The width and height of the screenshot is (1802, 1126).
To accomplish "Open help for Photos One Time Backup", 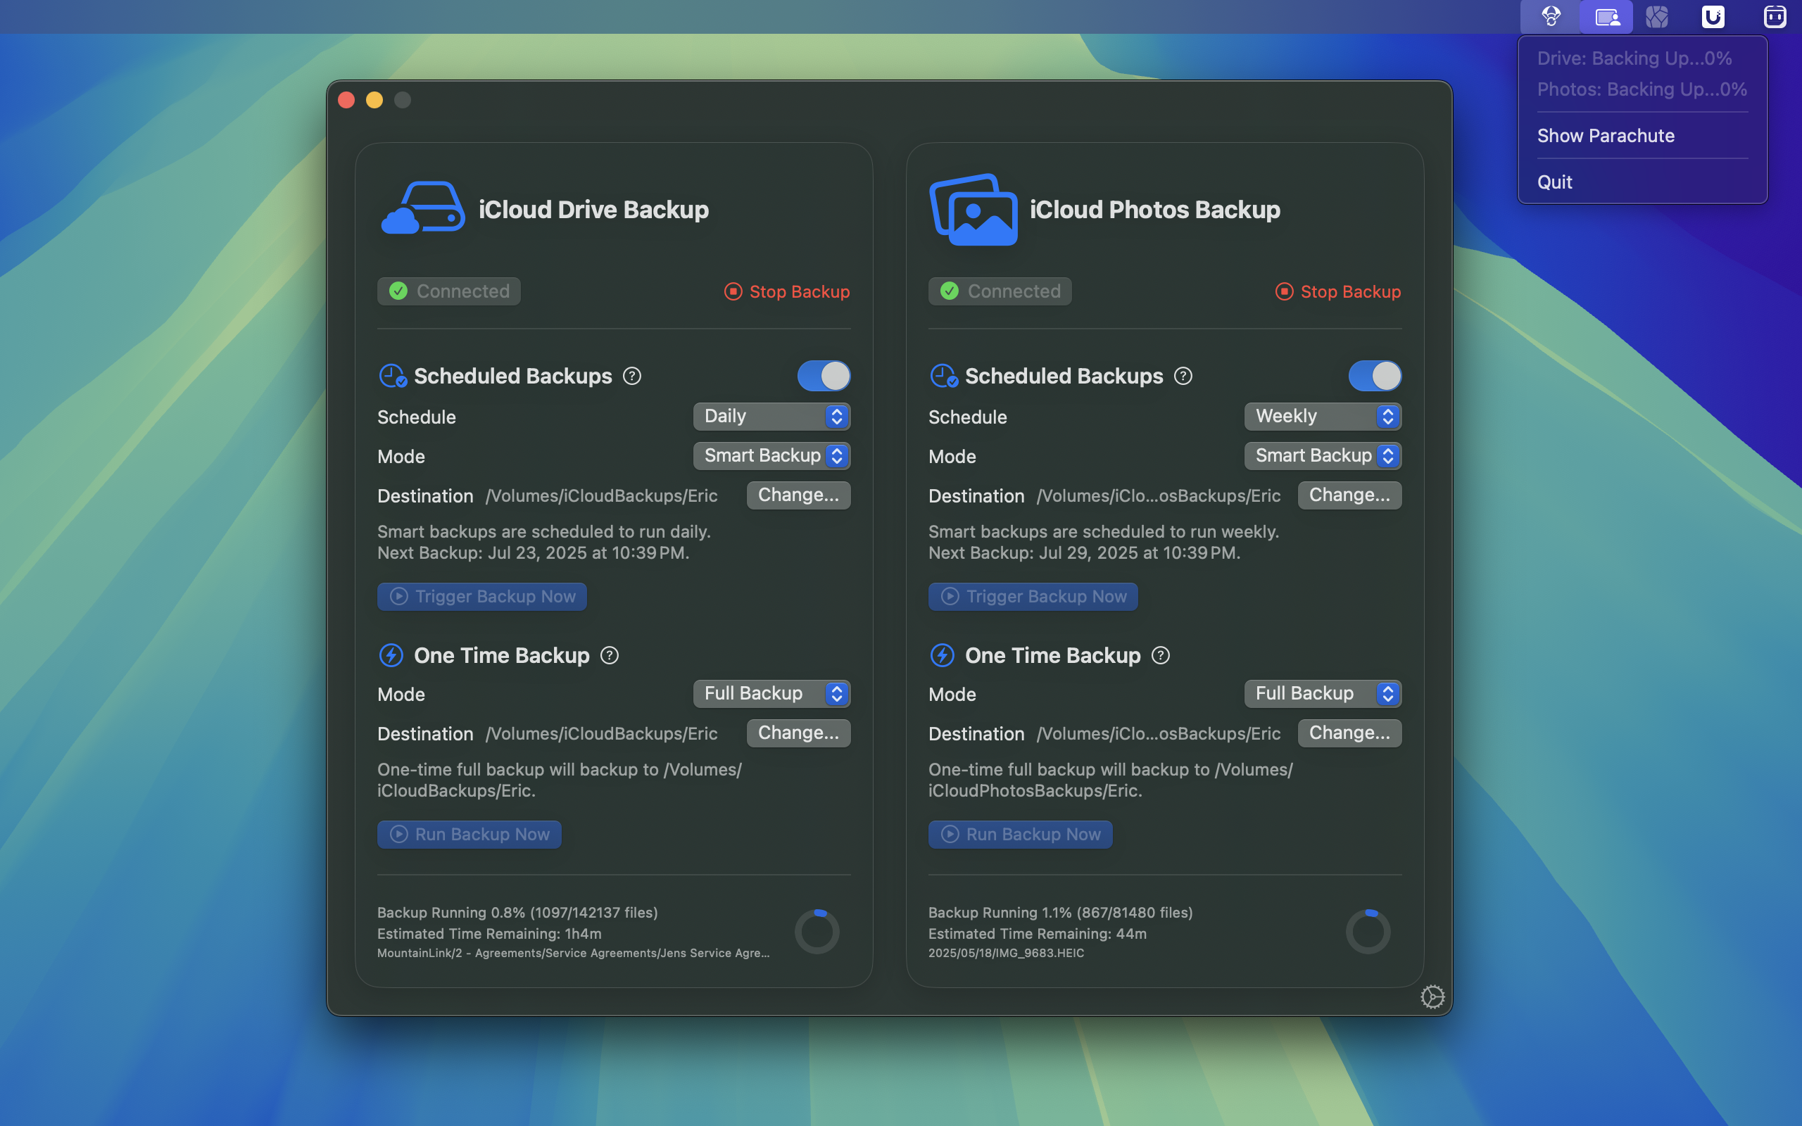I will pyautogui.click(x=1161, y=655).
